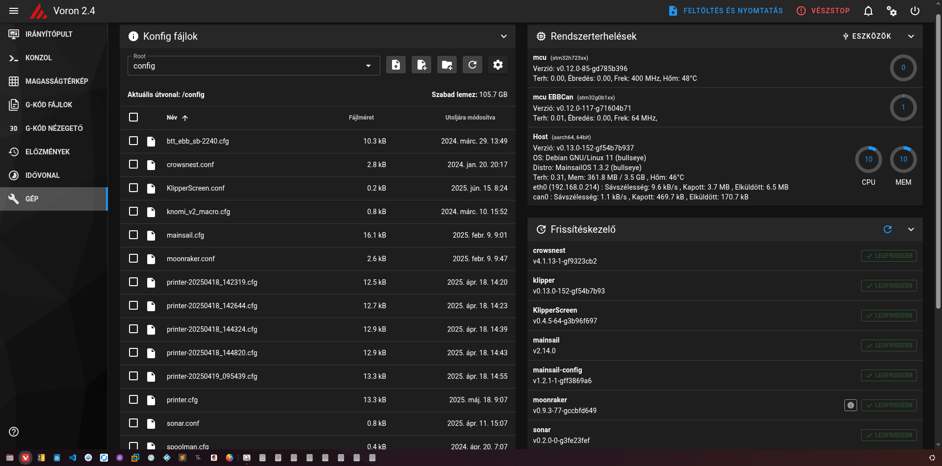
Task: Click the power menu icon in top bar
Action: click(x=915, y=11)
